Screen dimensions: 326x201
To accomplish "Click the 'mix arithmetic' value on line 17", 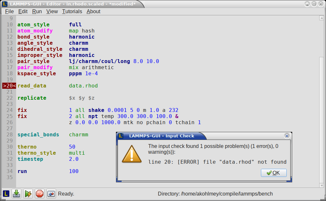I will pos(91,68).
